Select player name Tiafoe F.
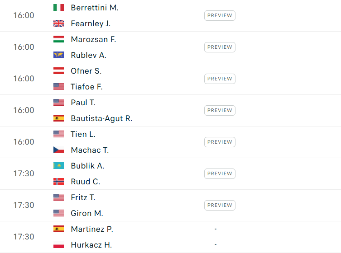The width and height of the screenshot is (341, 253). click(86, 87)
